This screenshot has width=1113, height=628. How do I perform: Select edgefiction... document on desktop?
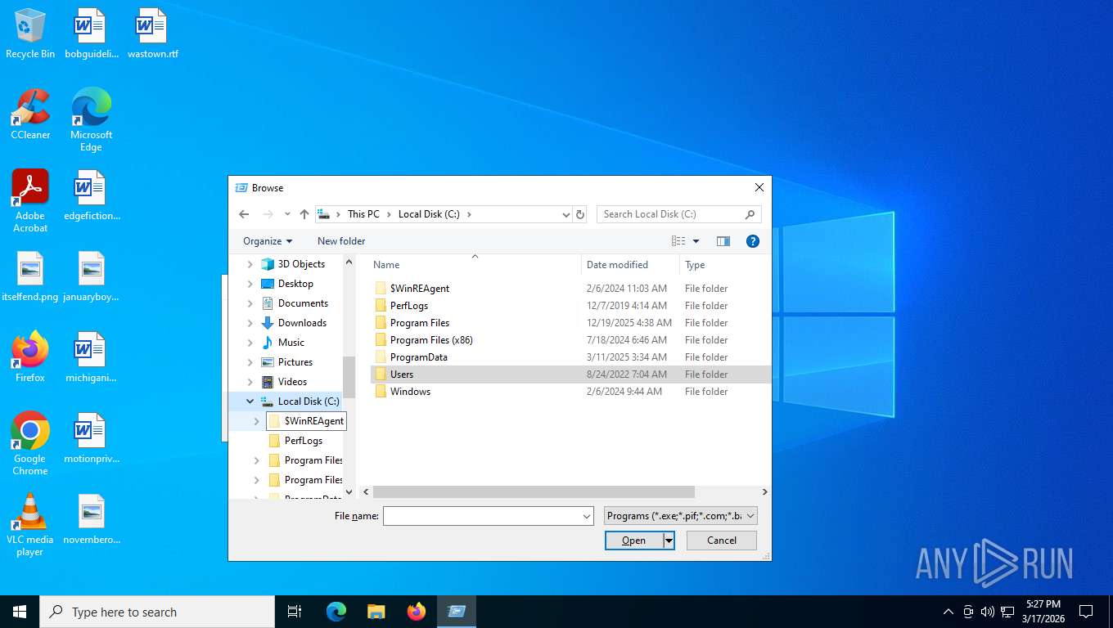click(x=91, y=196)
